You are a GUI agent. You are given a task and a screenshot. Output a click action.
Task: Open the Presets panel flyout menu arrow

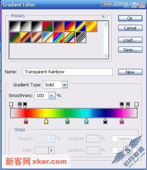pos(104,16)
